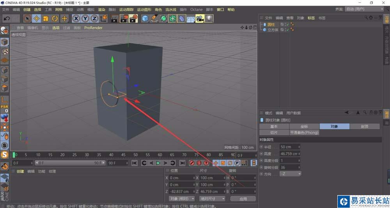The height and width of the screenshot is (208, 390).
Task: Click the 半径 50 cm field
Action: 289,147
